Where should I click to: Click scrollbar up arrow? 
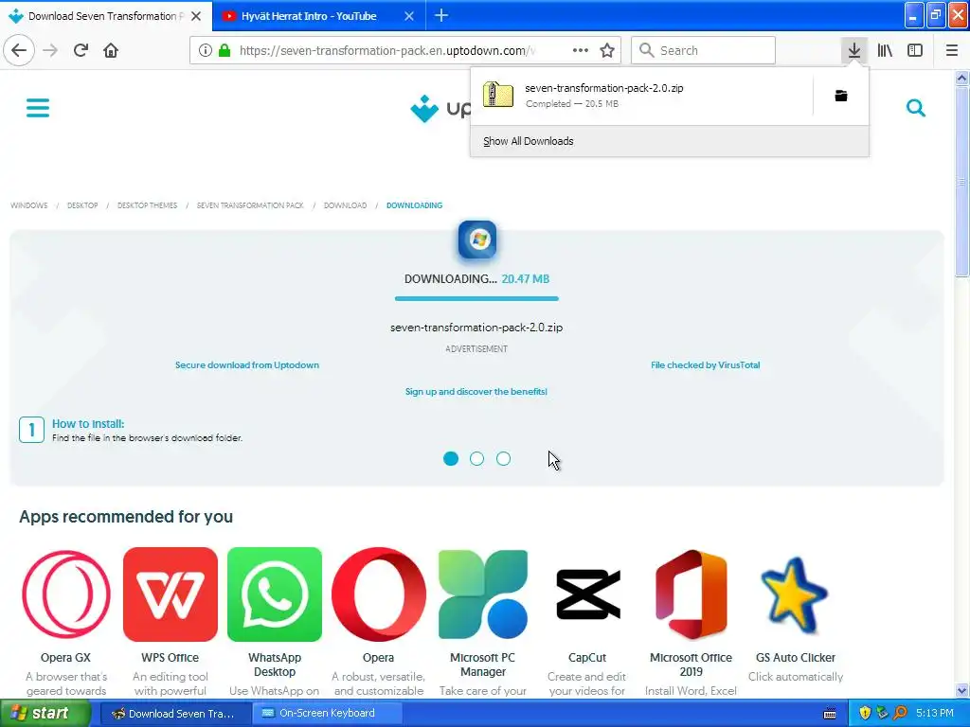click(961, 78)
